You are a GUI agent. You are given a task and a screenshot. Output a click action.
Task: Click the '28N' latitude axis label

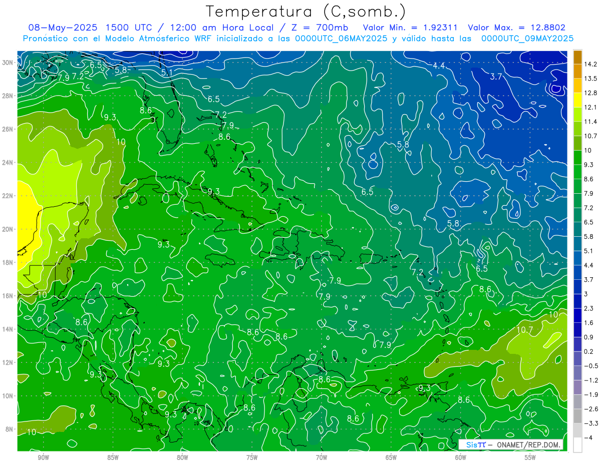7,96
